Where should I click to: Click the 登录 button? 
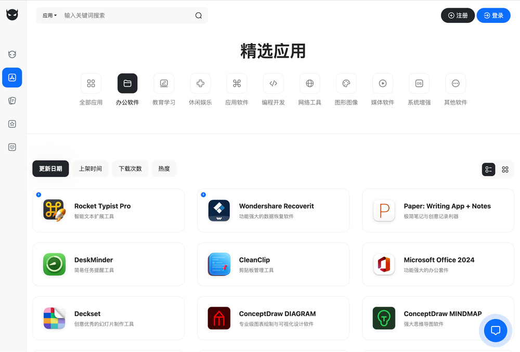click(493, 16)
